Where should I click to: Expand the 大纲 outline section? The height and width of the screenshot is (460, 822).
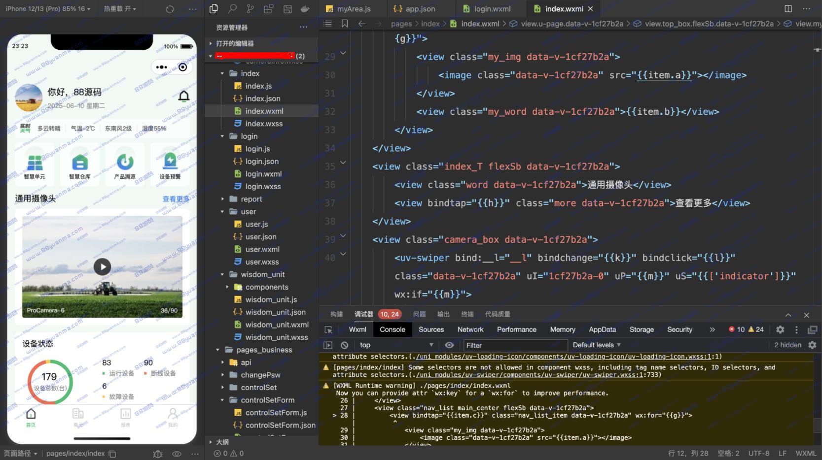click(222, 442)
